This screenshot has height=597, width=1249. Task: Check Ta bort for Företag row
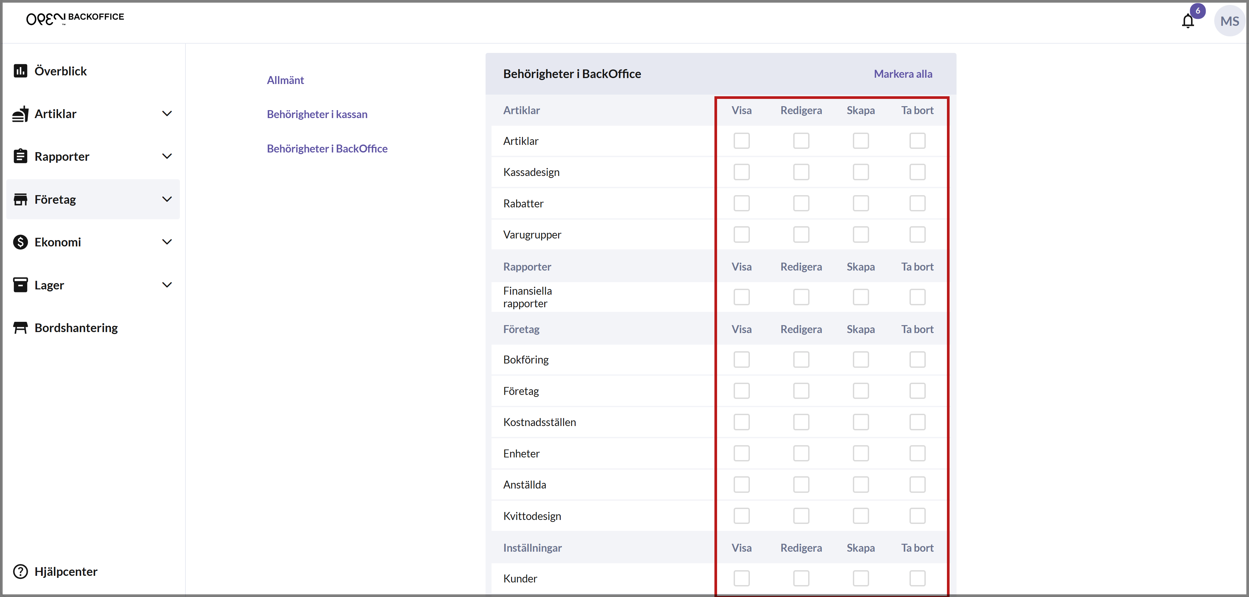(x=917, y=391)
